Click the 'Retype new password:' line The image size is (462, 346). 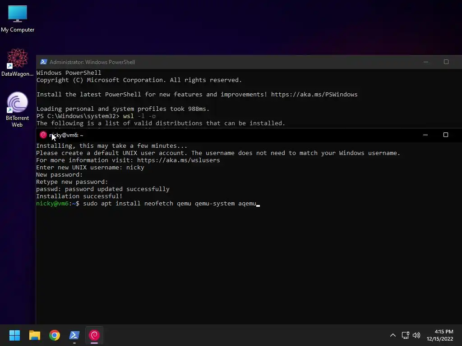click(72, 182)
